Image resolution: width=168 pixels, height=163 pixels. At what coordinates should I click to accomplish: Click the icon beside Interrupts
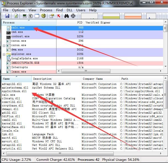tap(9, 68)
